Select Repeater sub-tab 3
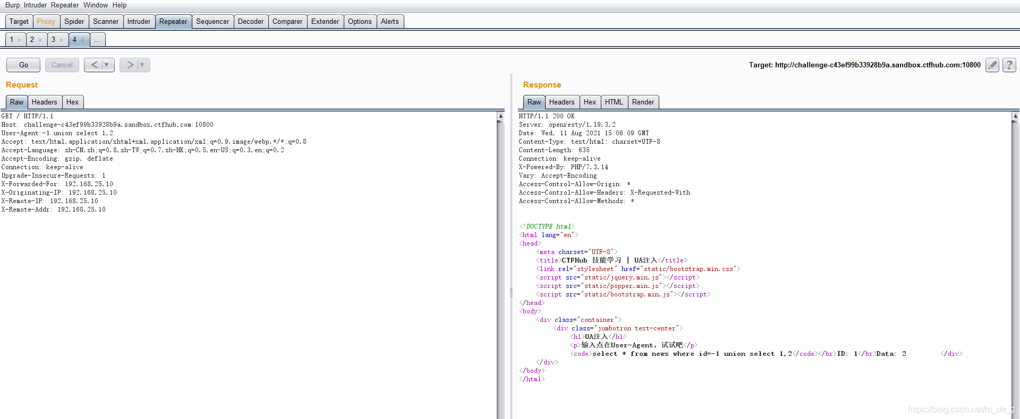The image size is (1020, 419). click(53, 40)
